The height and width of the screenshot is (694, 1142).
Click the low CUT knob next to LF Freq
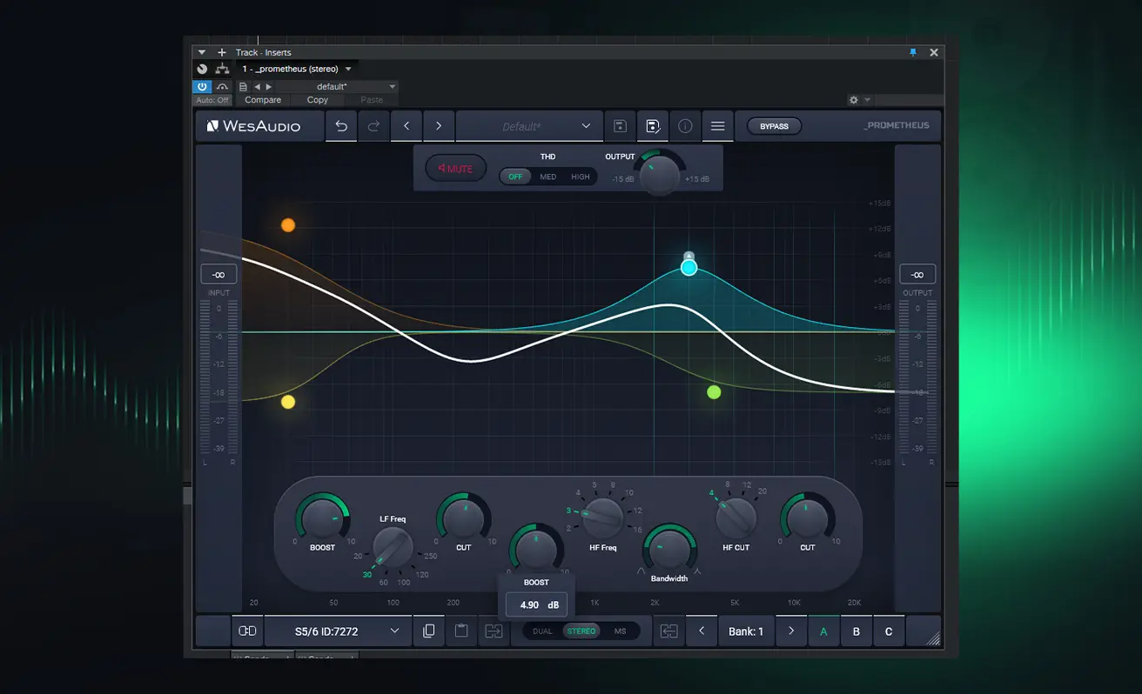pyautogui.click(x=463, y=517)
